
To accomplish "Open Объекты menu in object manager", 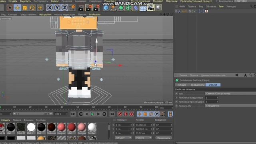I will [211, 6].
